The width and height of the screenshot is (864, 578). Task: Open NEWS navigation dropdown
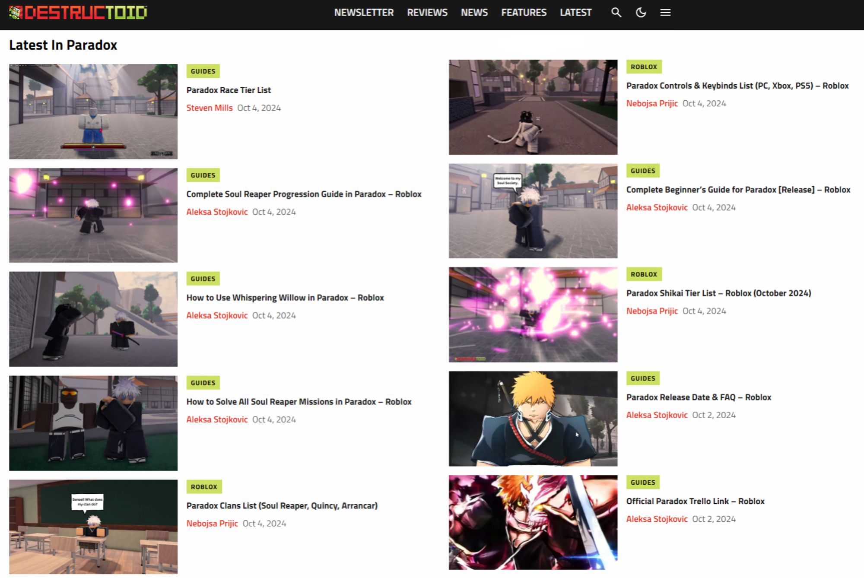pos(474,12)
